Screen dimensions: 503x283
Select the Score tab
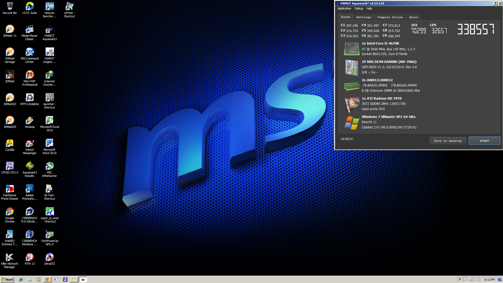coord(345,17)
